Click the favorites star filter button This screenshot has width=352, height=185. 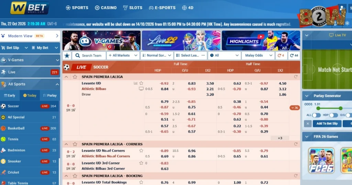click(x=67, y=55)
